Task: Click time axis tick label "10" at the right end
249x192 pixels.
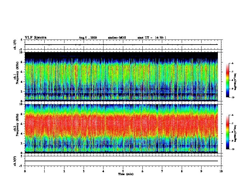Action: pos(221,171)
